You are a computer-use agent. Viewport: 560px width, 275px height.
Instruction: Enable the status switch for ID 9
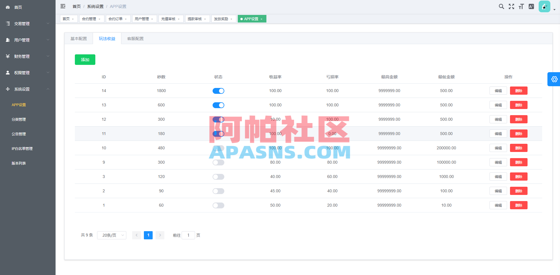(x=218, y=162)
